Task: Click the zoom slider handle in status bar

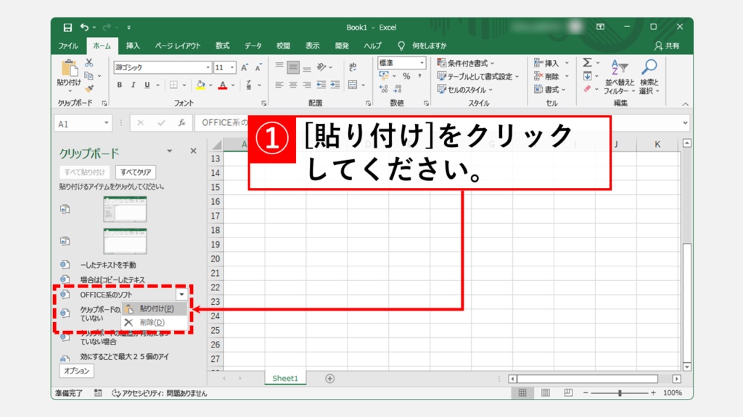Action: tap(620, 393)
